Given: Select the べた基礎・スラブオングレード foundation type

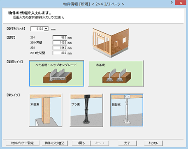Looking at the screenshot, I should tap(56, 73).
